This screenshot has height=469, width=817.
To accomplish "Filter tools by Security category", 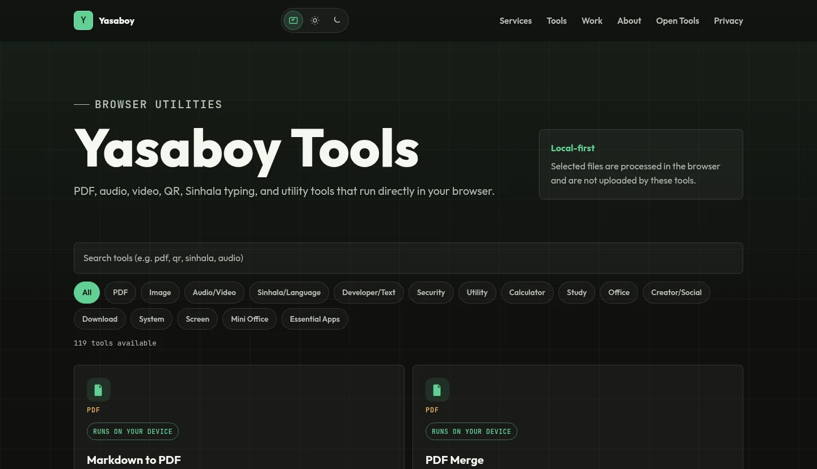I will click(431, 292).
